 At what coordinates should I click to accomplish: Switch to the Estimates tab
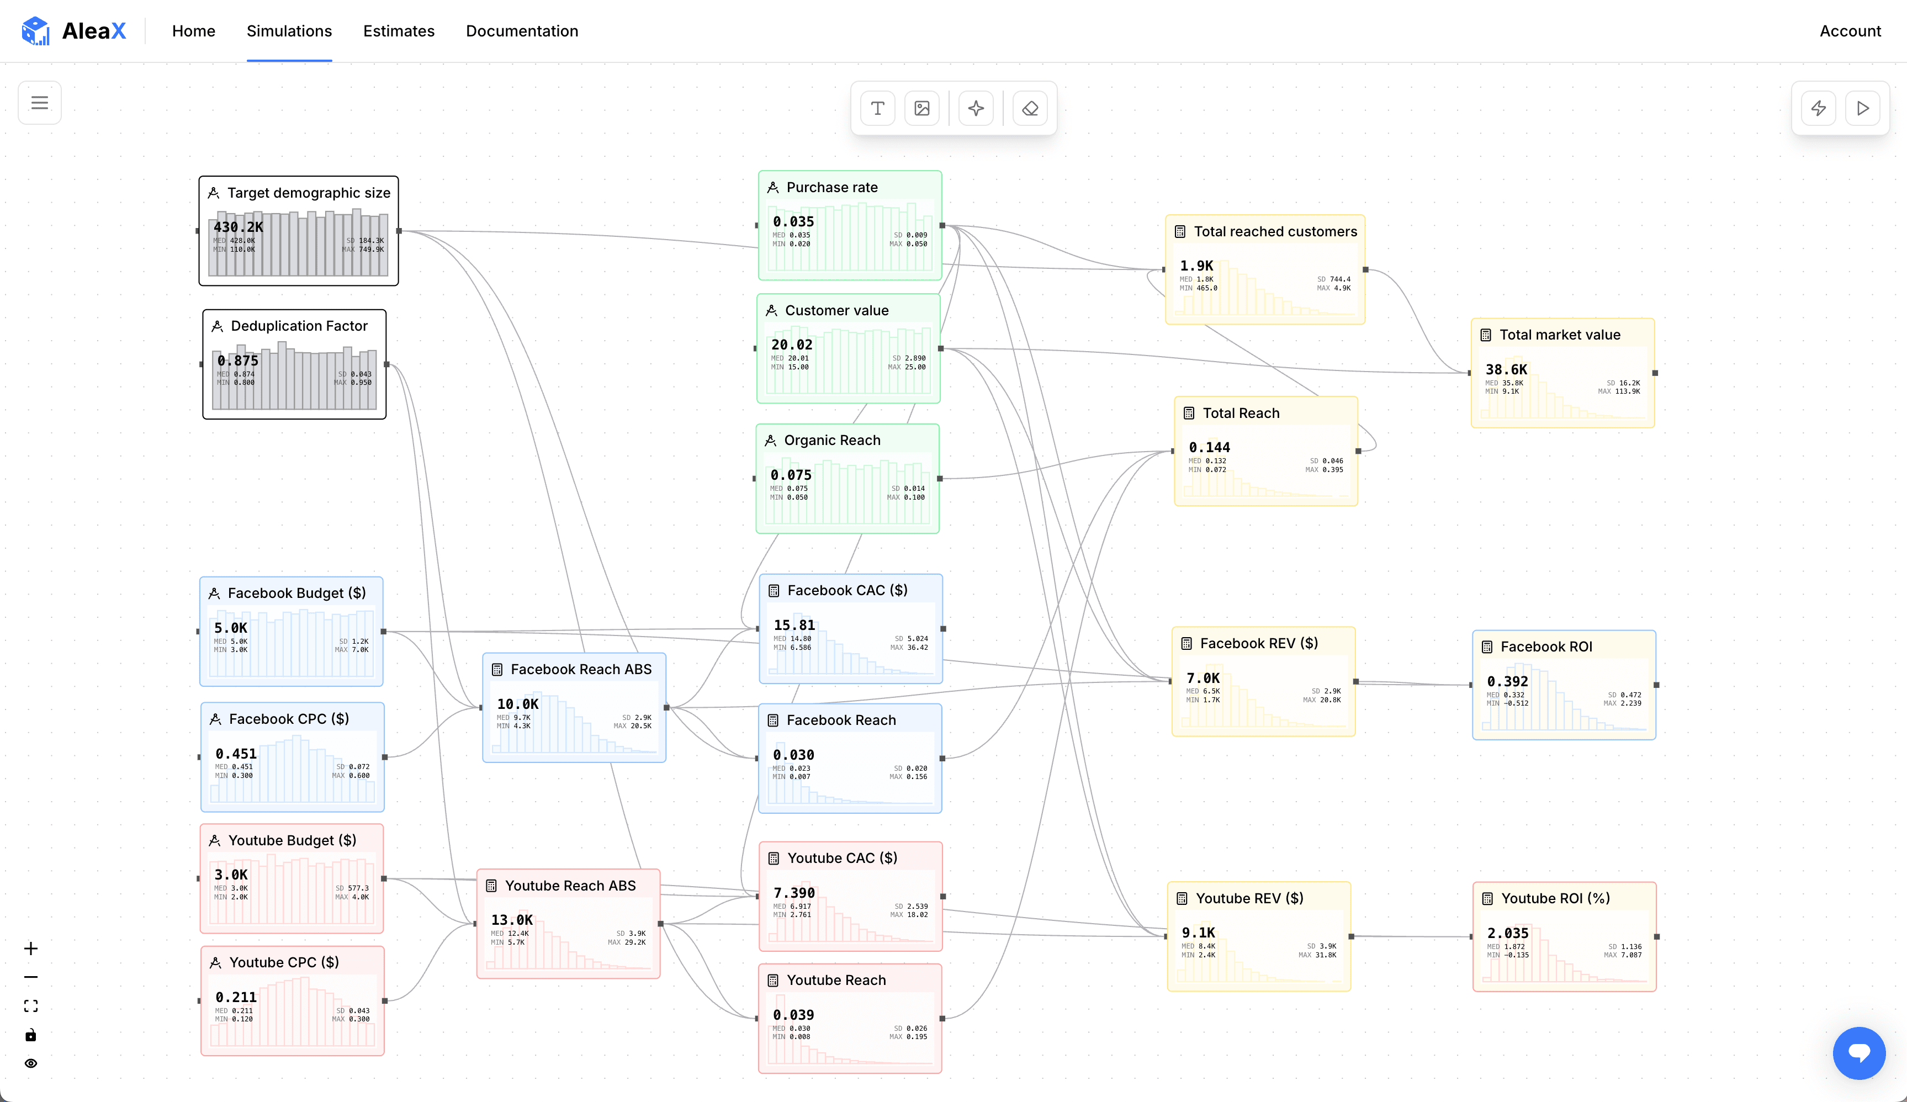[x=399, y=31]
